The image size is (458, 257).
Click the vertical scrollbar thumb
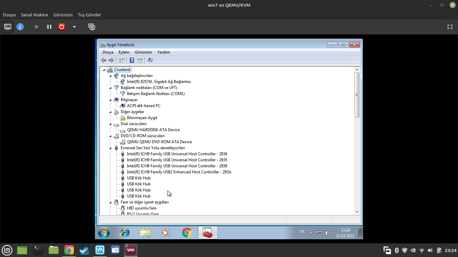click(x=357, y=95)
